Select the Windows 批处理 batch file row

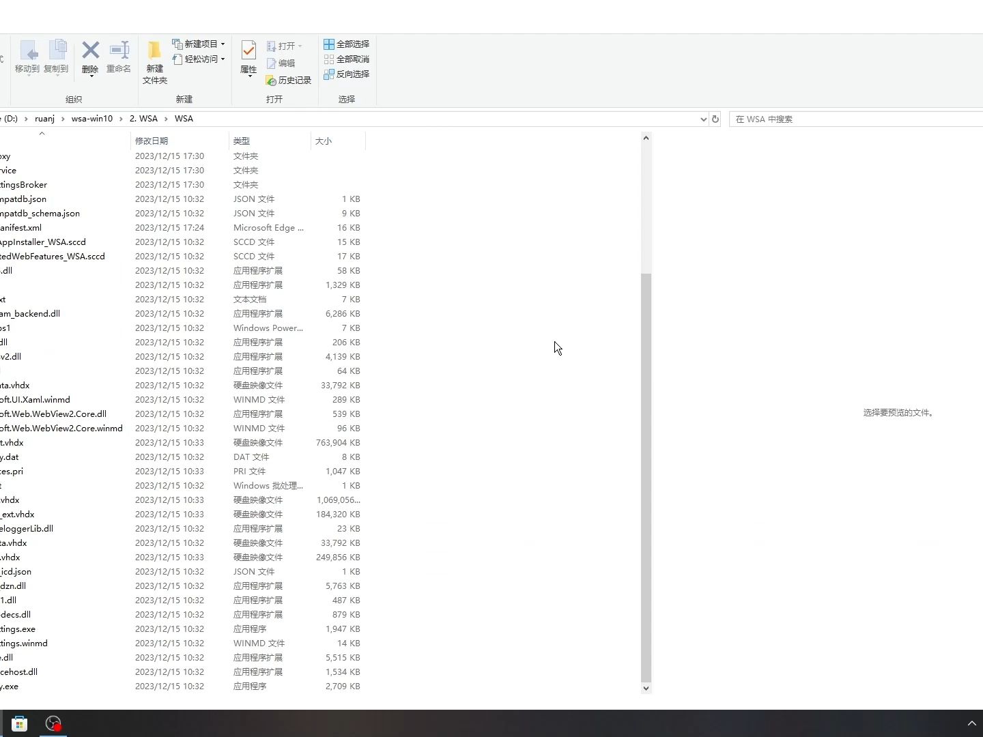[181, 486]
